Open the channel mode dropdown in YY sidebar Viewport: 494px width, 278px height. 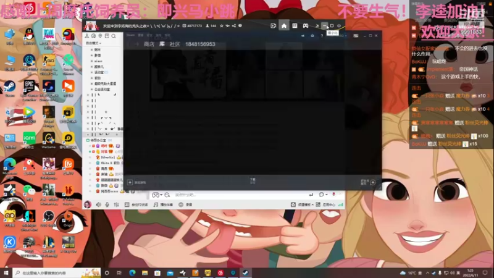click(x=94, y=43)
